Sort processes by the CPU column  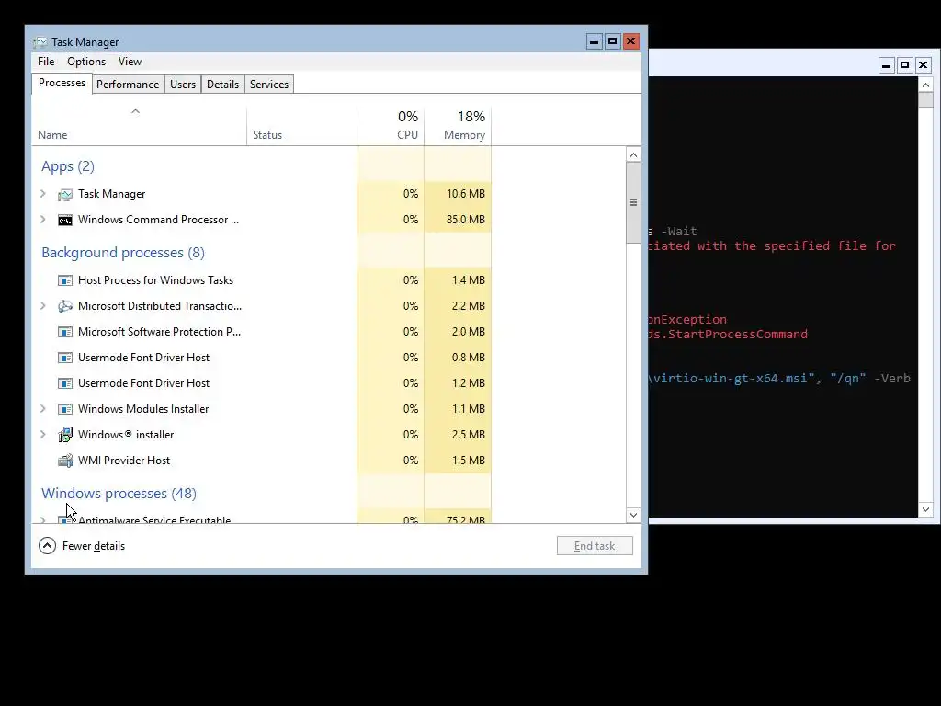pos(391,126)
